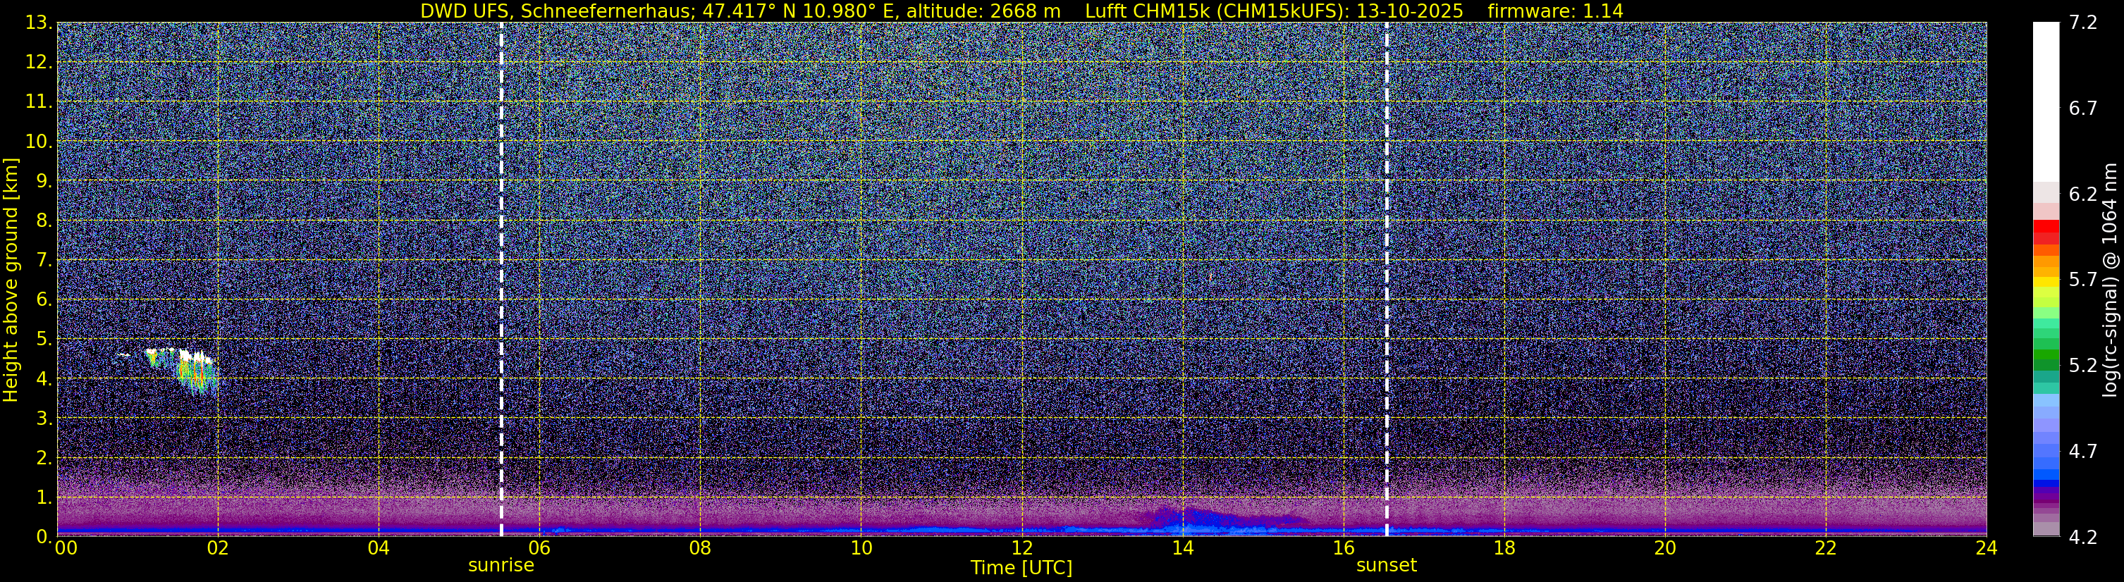Click the x-axis tick label '24'
The height and width of the screenshot is (582, 2124).
[x=1987, y=548]
